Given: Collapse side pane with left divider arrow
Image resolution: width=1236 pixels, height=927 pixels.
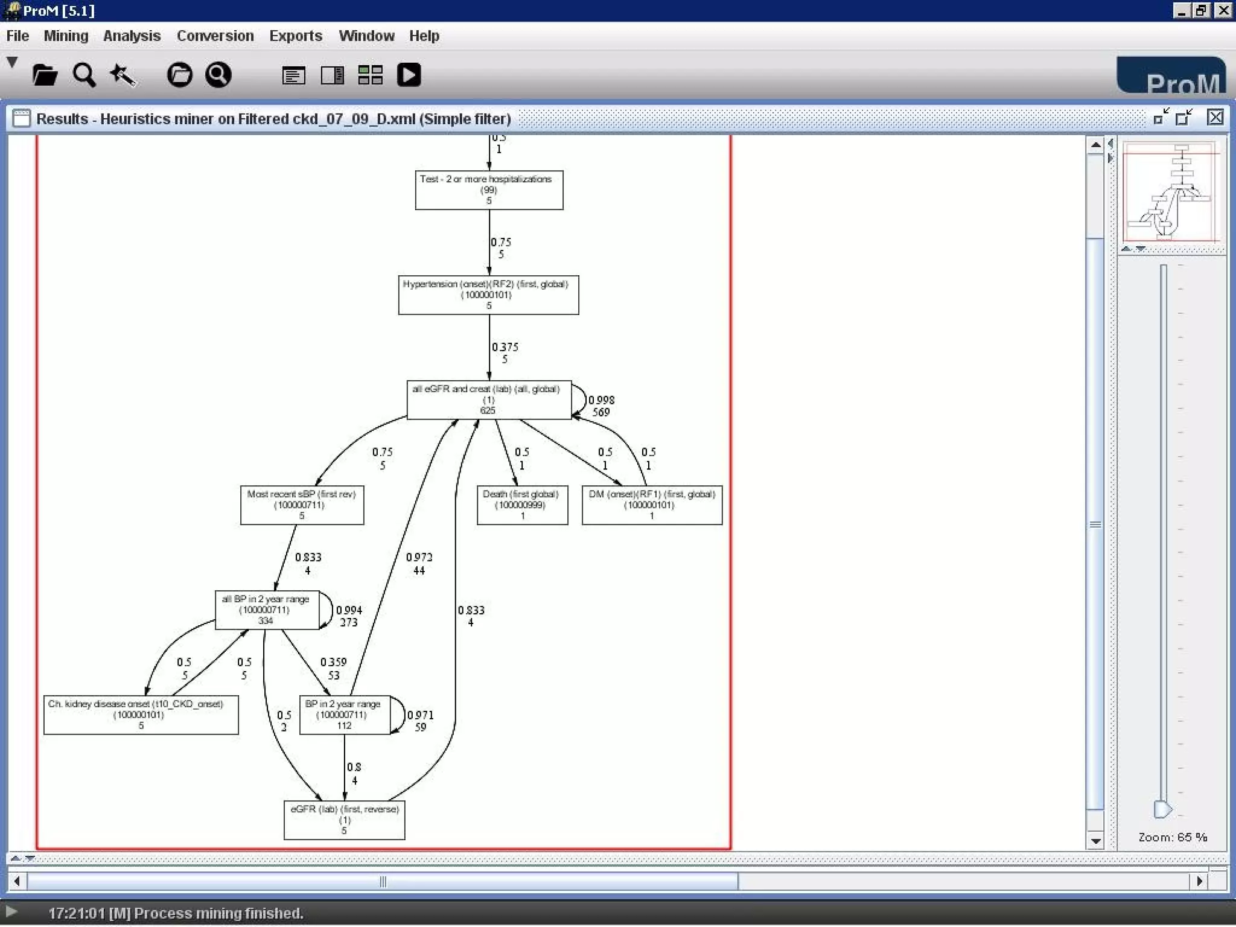Looking at the screenshot, I should click(1110, 144).
